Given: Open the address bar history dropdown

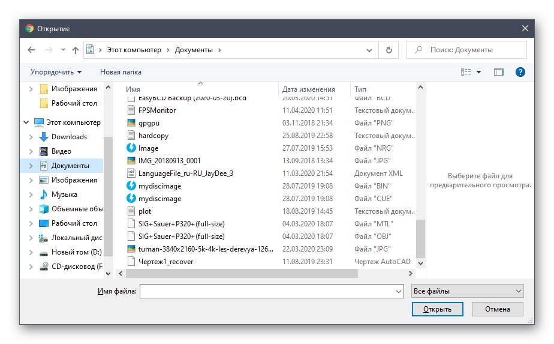Looking at the screenshot, I should [369, 50].
